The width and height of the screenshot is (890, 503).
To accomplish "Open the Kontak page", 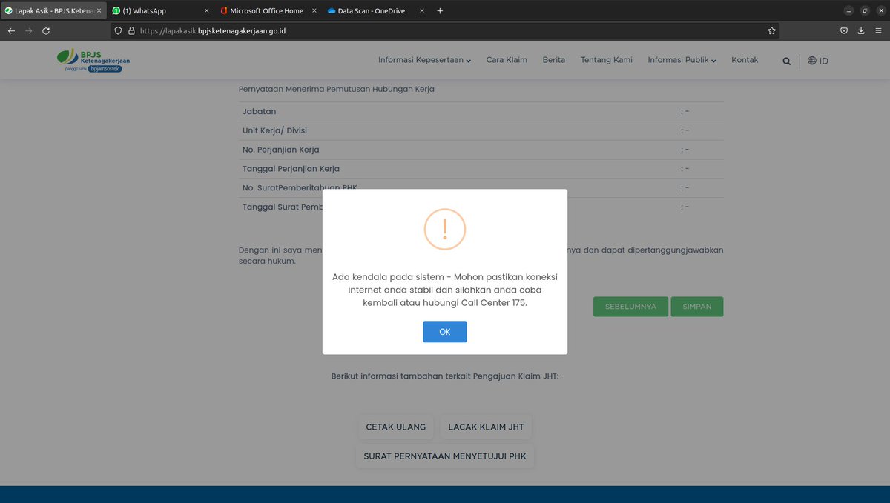I will pos(745,60).
